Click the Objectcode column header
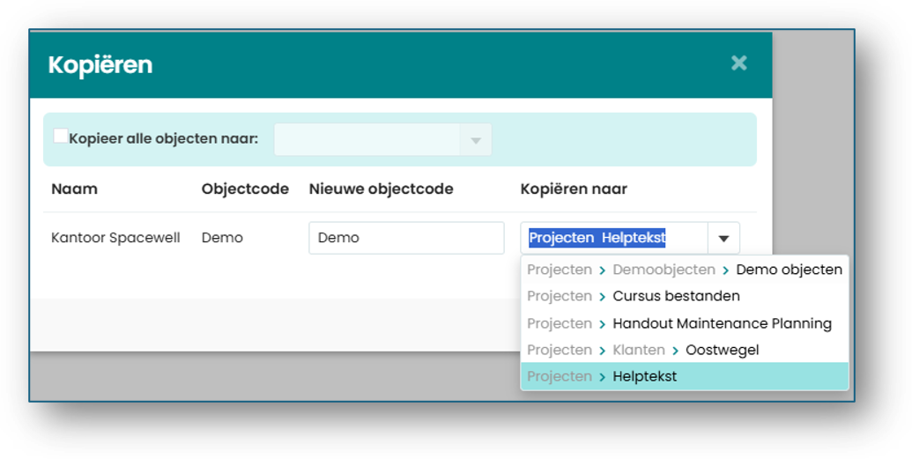 point(245,189)
